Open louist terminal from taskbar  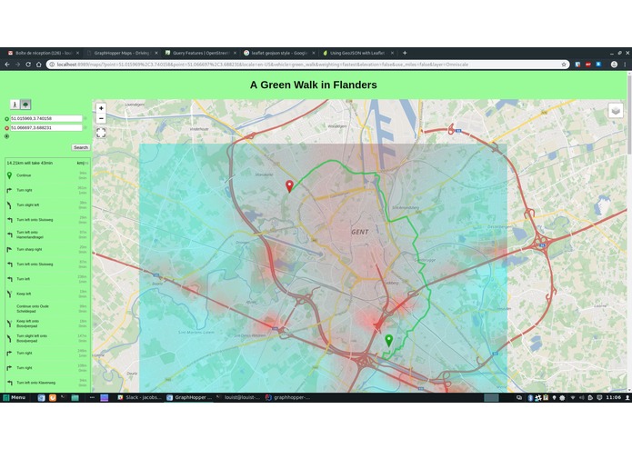(x=238, y=397)
